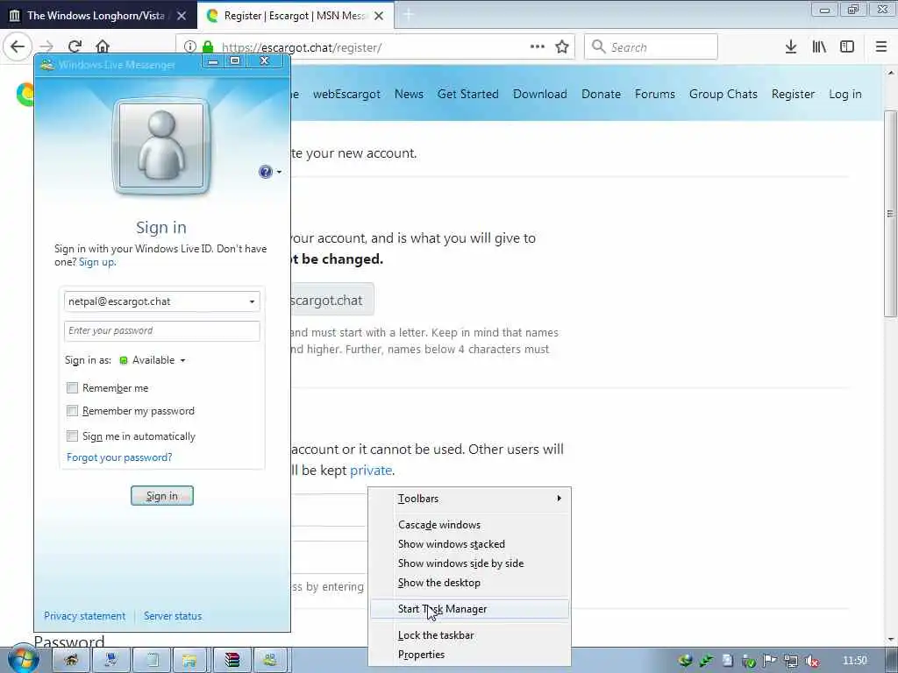898x673 pixels.
Task: Reload the page in Firefox
Action: pyautogui.click(x=75, y=46)
